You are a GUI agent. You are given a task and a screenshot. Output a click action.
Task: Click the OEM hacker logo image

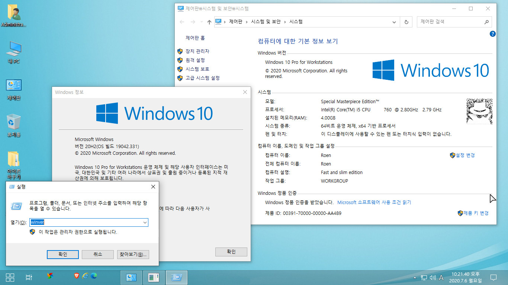pyautogui.click(x=479, y=111)
